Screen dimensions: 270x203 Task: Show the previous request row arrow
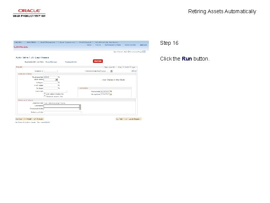tap(123, 67)
